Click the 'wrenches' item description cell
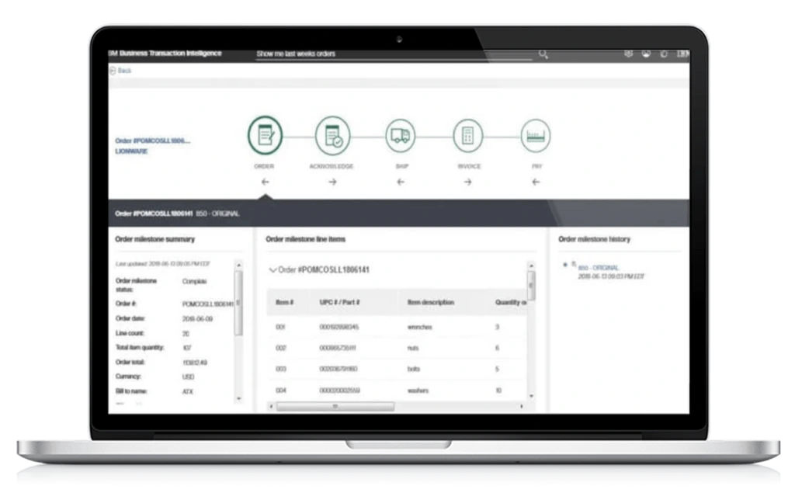Screen dimensions: 795x500 pyautogui.click(x=419, y=327)
